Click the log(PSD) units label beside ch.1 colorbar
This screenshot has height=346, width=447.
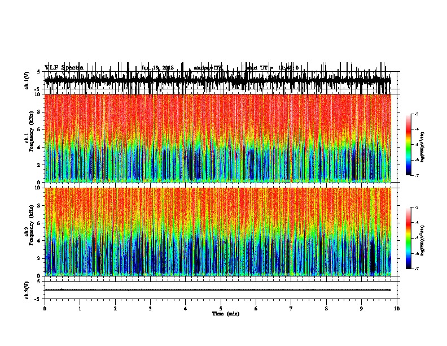coord(422,147)
